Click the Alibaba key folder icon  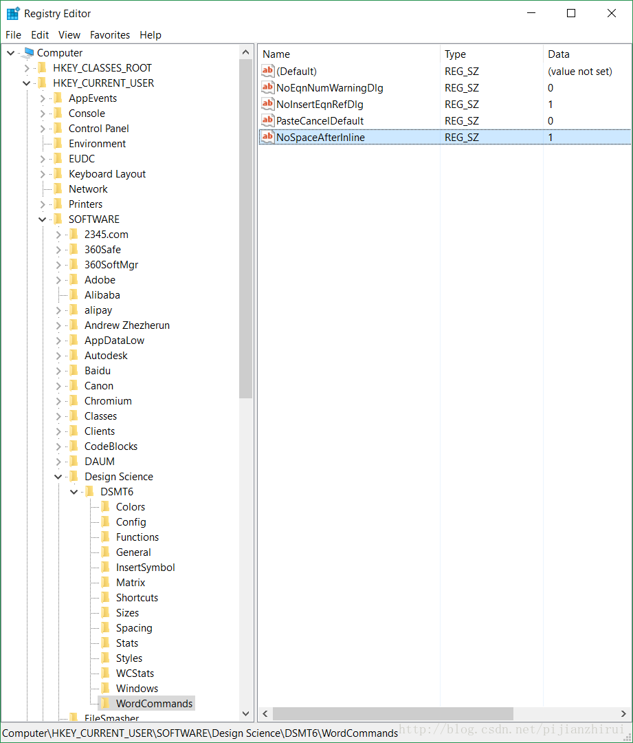[x=74, y=294]
